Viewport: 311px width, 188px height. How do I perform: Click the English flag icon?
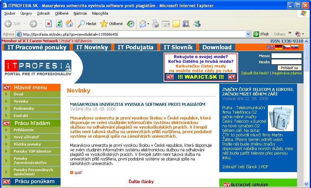tap(271, 47)
